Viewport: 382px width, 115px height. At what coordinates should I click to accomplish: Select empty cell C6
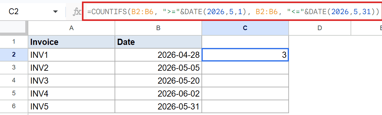245,107
